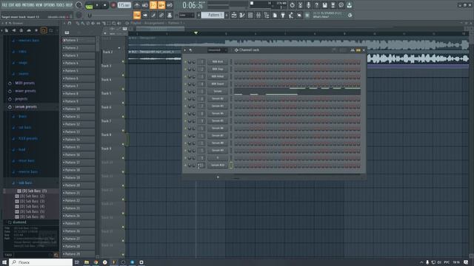Click the 0:06 time display

tap(193, 5)
